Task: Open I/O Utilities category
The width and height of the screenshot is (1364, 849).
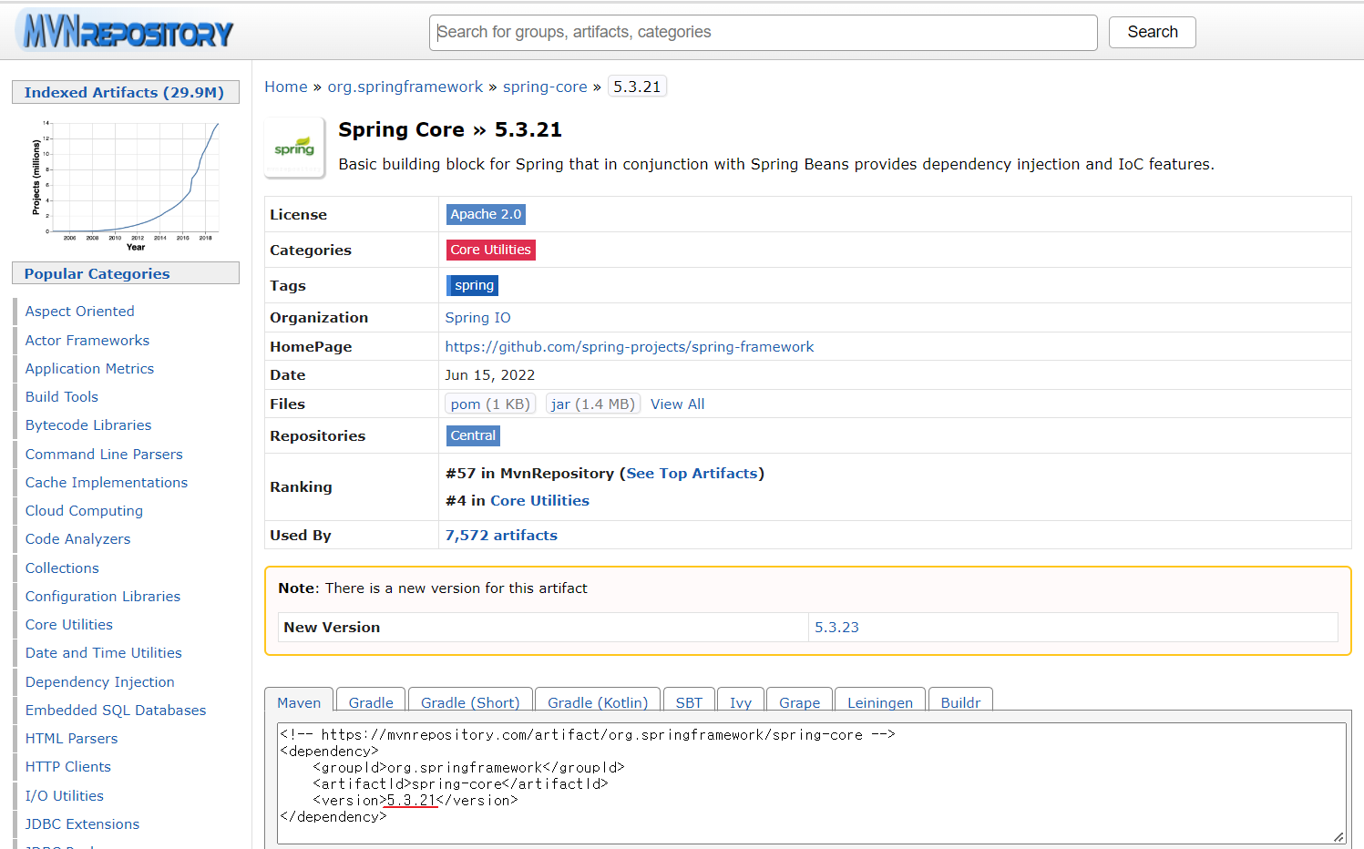Action: coord(65,796)
